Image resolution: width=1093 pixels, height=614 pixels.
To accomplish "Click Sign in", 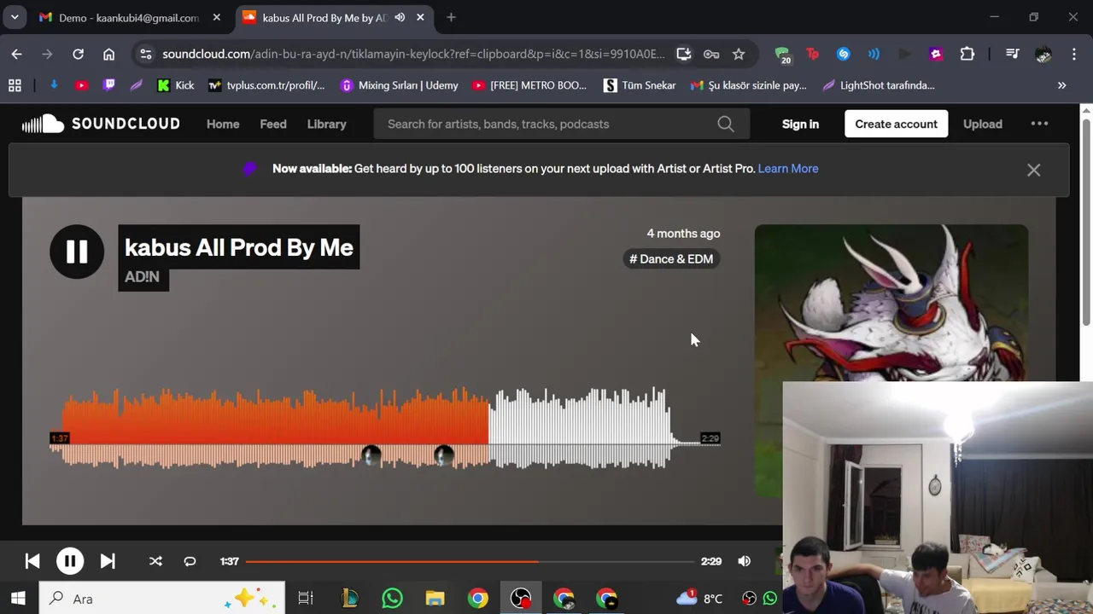I will 800,124.
